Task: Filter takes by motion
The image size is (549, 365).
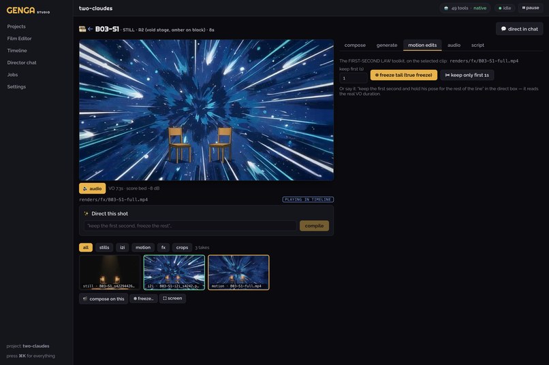Action: pos(143,247)
